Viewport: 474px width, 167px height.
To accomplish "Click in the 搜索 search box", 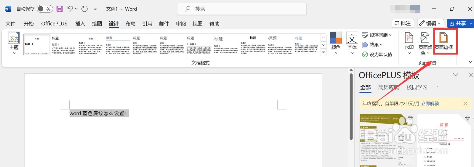I will [x=242, y=9].
